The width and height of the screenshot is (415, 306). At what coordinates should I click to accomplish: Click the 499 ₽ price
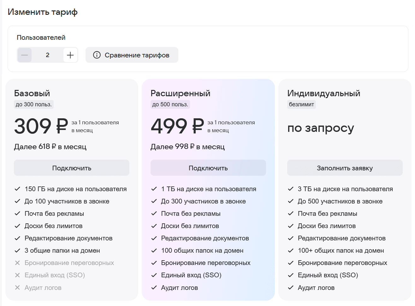click(177, 126)
